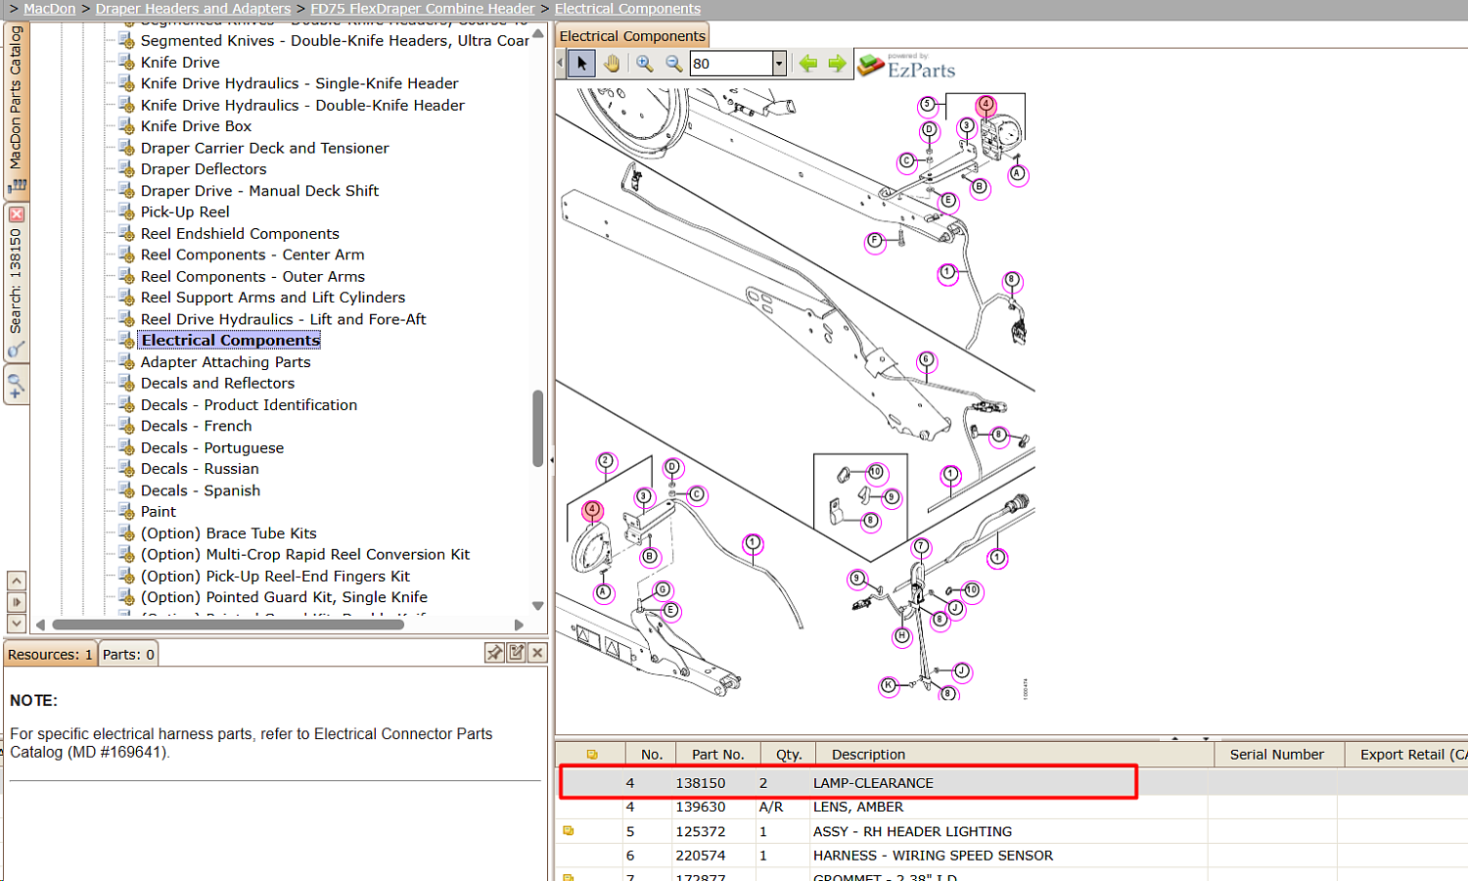Screen dimensions: 1468x881
Task: Open Knife Drive Hydraulics - Double-Knife Header
Action: point(302,106)
